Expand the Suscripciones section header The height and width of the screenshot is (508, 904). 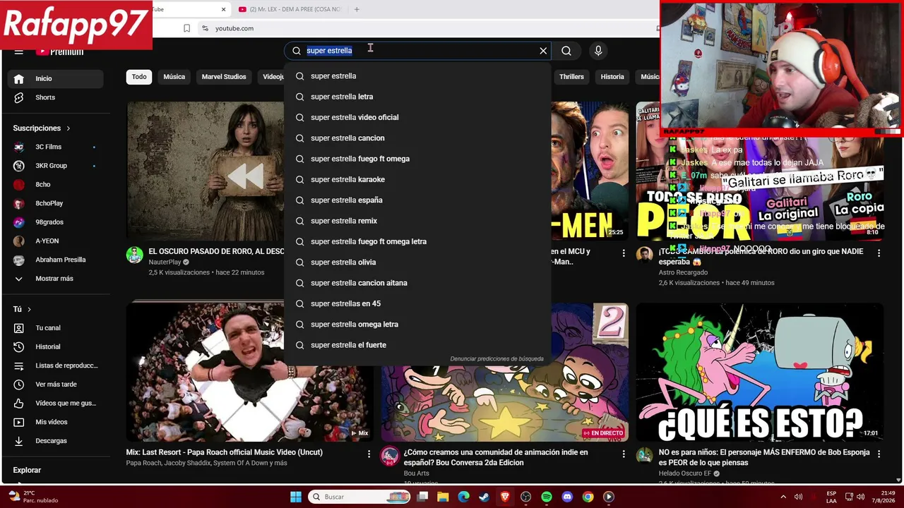coord(42,128)
